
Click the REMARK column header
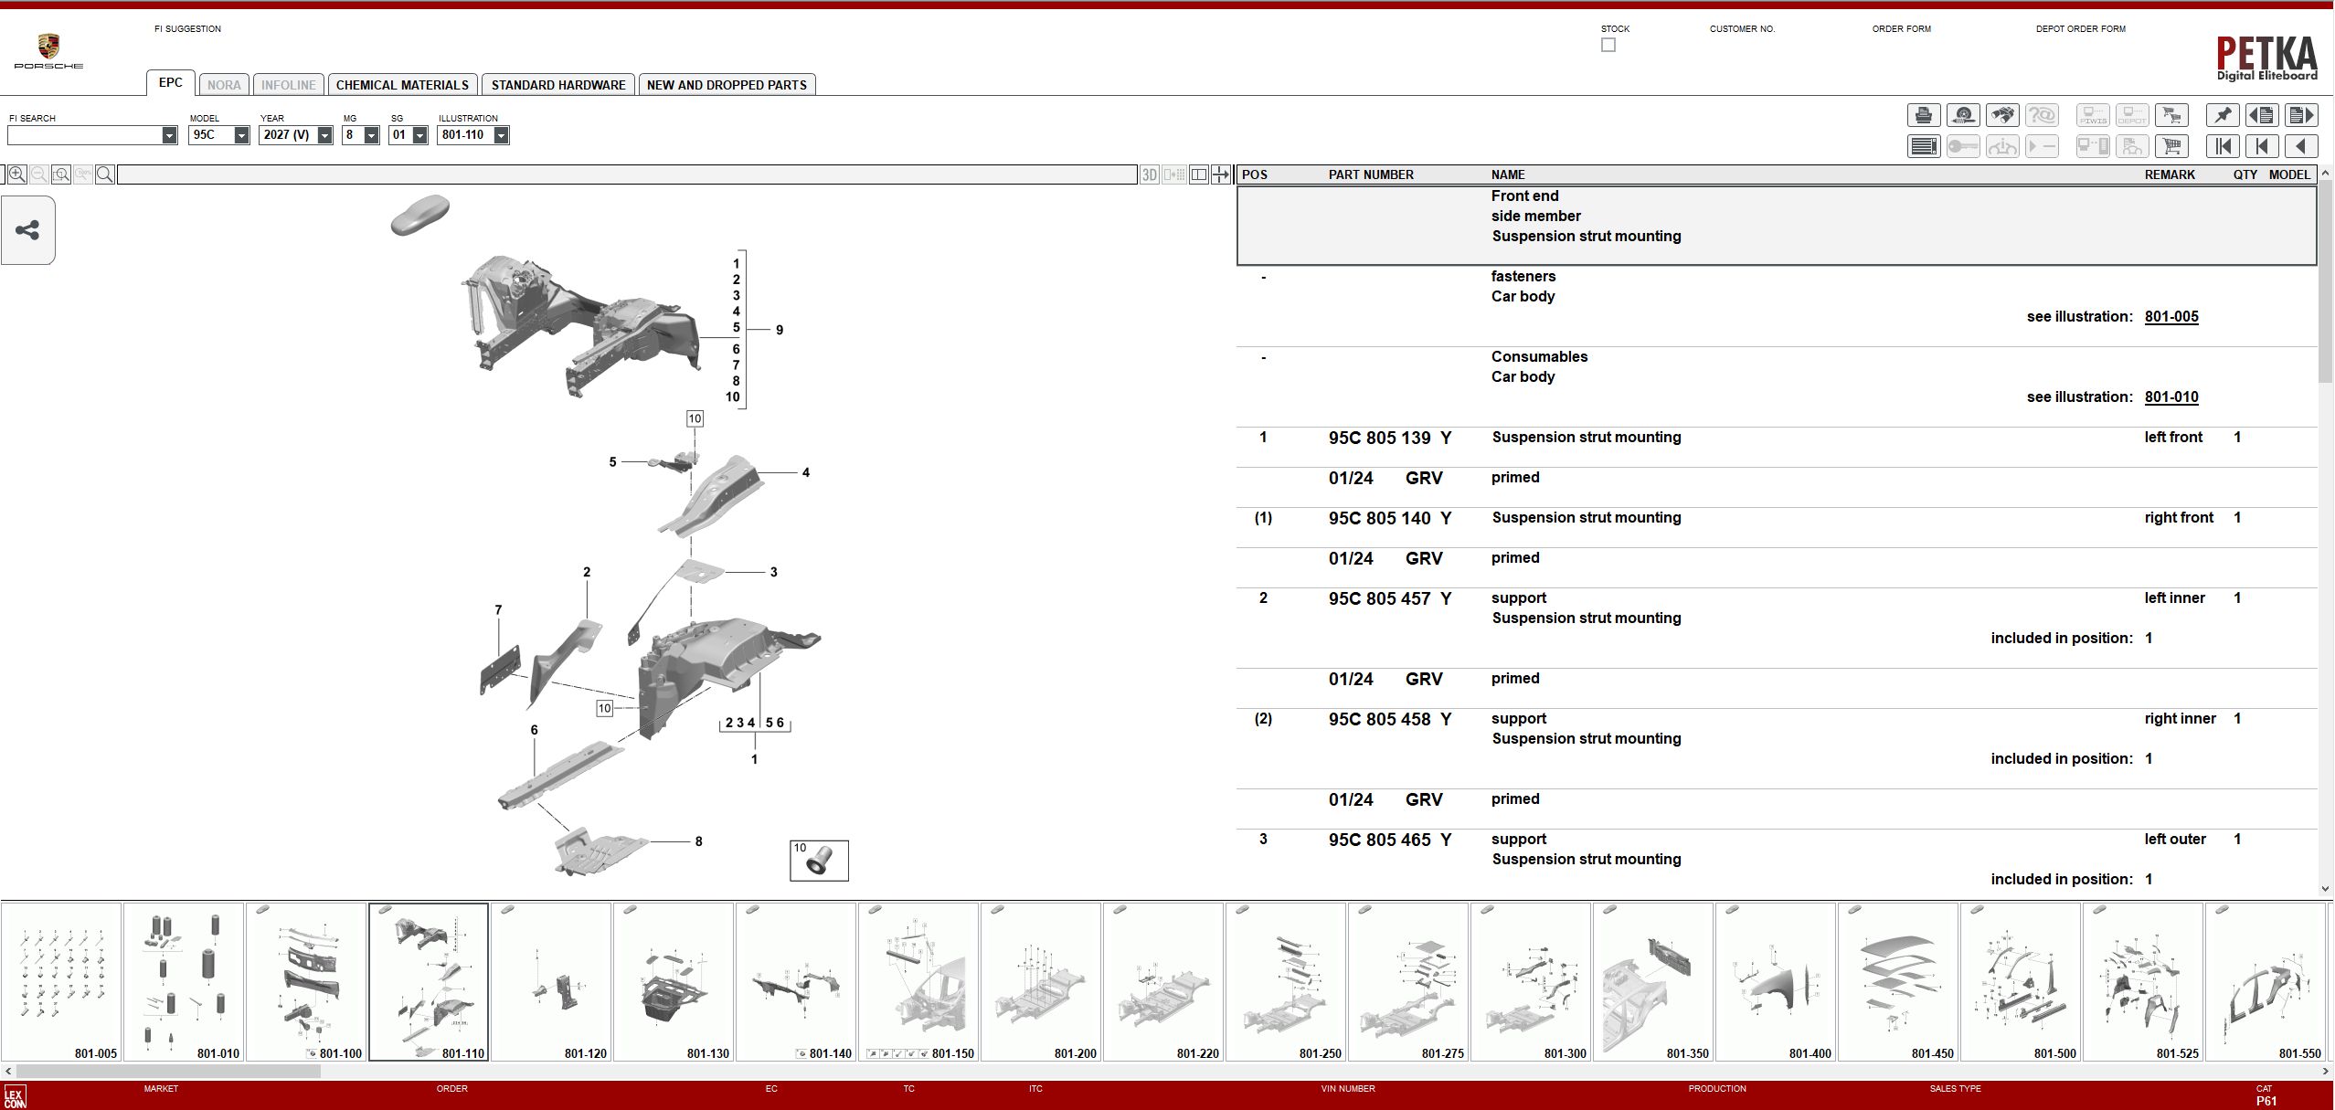point(2170,174)
